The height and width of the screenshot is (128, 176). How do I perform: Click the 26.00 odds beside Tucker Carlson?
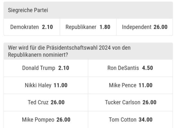click(x=149, y=102)
